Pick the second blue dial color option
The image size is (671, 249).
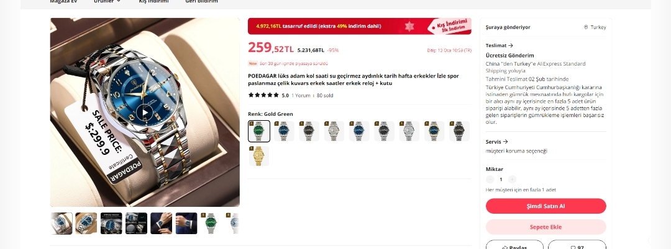tap(359, 131)
